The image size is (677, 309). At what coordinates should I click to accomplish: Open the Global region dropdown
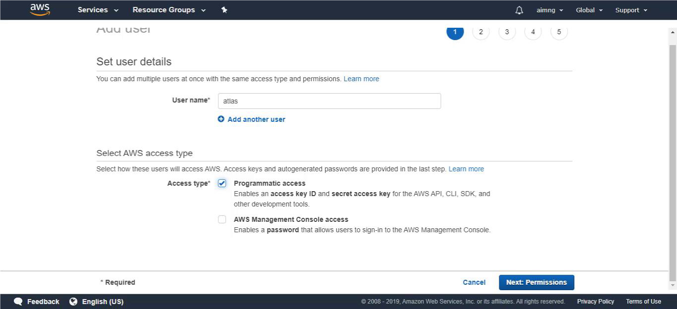click(x=589, y=10)
